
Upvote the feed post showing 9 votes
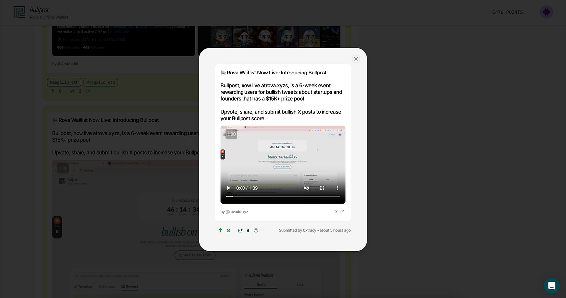pyautogui.click(x=52, y=91)
